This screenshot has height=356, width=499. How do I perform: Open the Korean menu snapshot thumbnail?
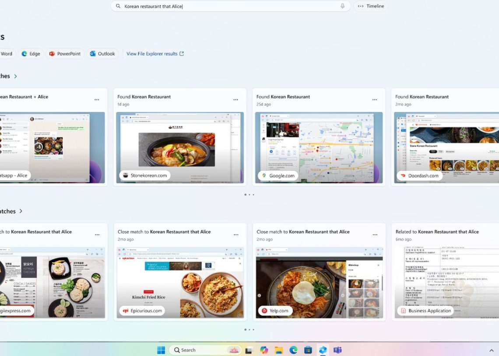point(53,283)
